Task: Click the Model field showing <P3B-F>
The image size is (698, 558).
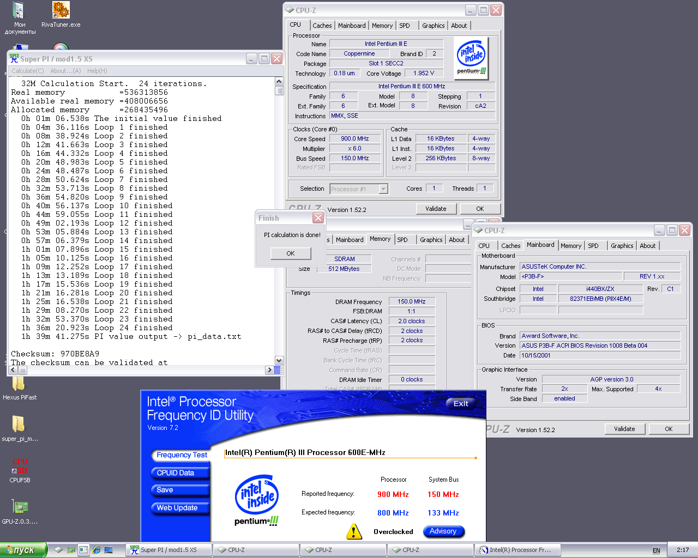Action: click(x=571, y=276)
